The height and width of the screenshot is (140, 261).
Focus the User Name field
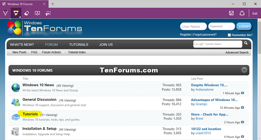coord(193,26)
